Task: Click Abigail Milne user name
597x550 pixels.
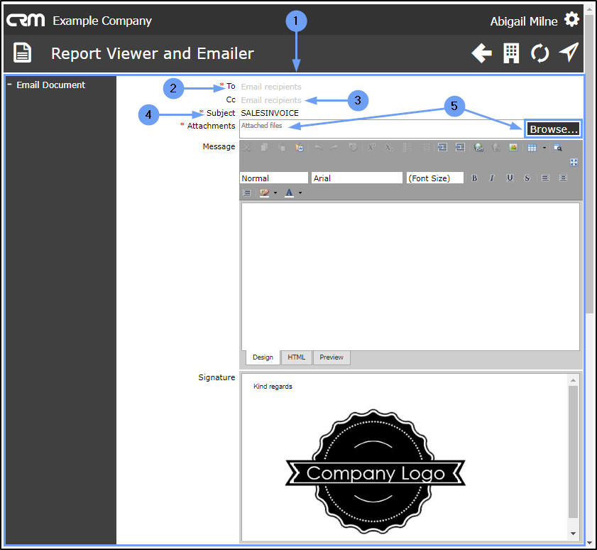Action: [x=523, y=21]
